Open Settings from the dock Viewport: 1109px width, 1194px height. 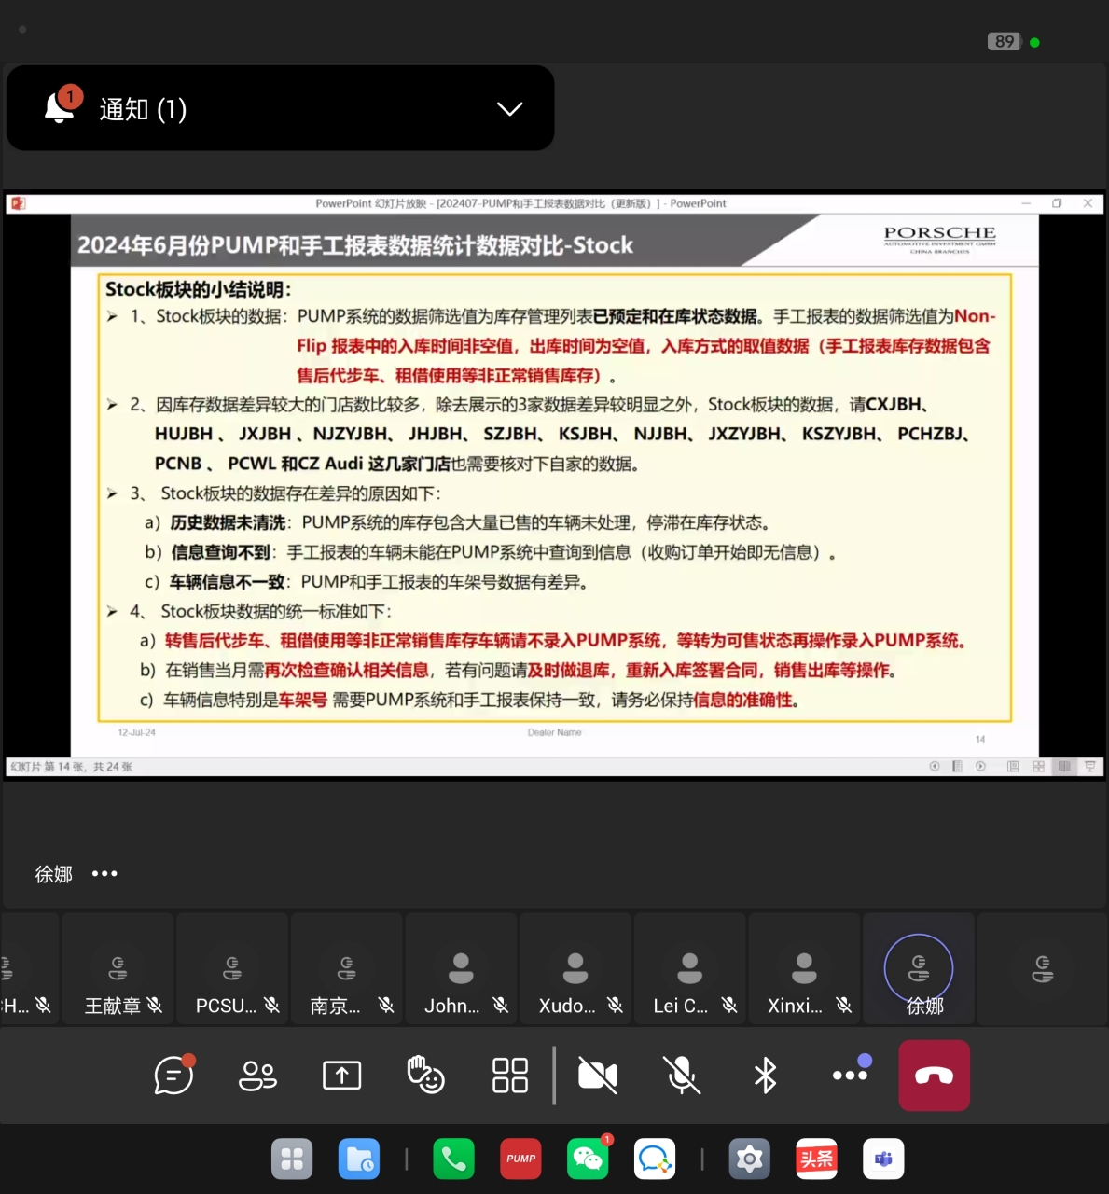click(749, 1159)
